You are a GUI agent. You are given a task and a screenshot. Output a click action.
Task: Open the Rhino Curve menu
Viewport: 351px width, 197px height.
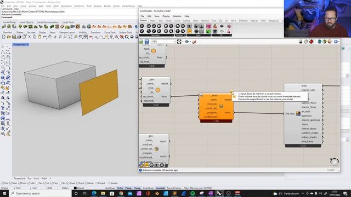pos(23,6)
